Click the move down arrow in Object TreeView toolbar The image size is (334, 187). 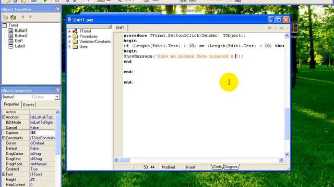point(30,17)
